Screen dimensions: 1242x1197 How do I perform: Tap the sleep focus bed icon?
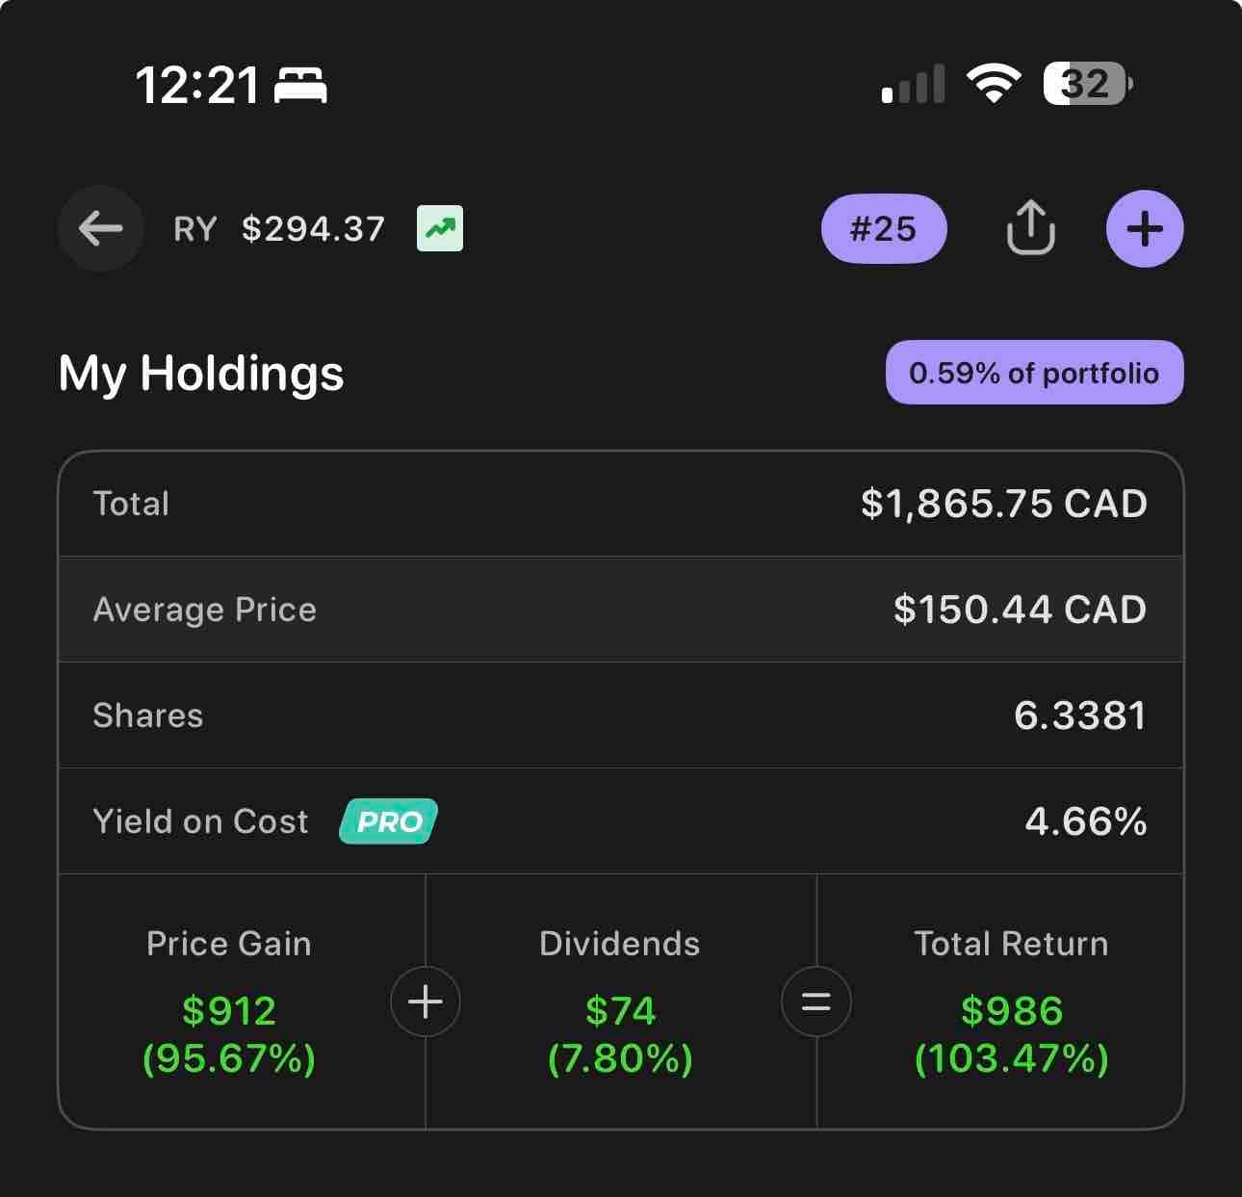point(301,85)
